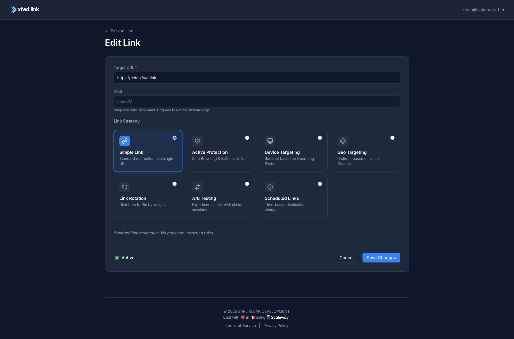
Task: Click the Simple Link chain icon
Action: pyautogui.click(x=125, y=141)
